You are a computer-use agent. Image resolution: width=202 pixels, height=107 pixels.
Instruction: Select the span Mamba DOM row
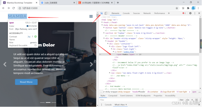(149, 54)
